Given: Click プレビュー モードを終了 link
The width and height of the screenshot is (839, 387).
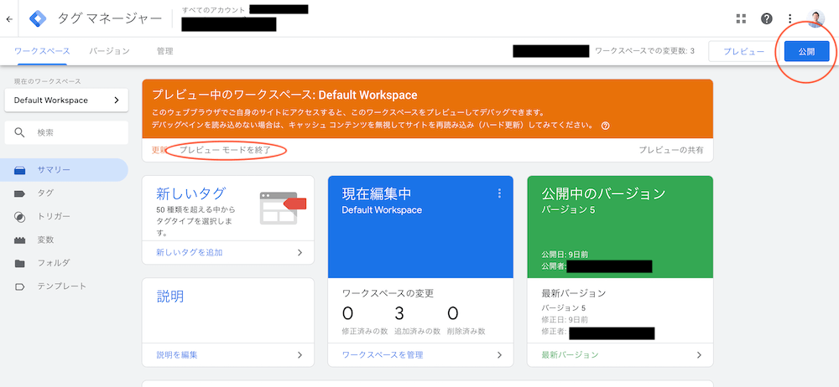Looking at the screenshot, I should (x=225, y=150).
